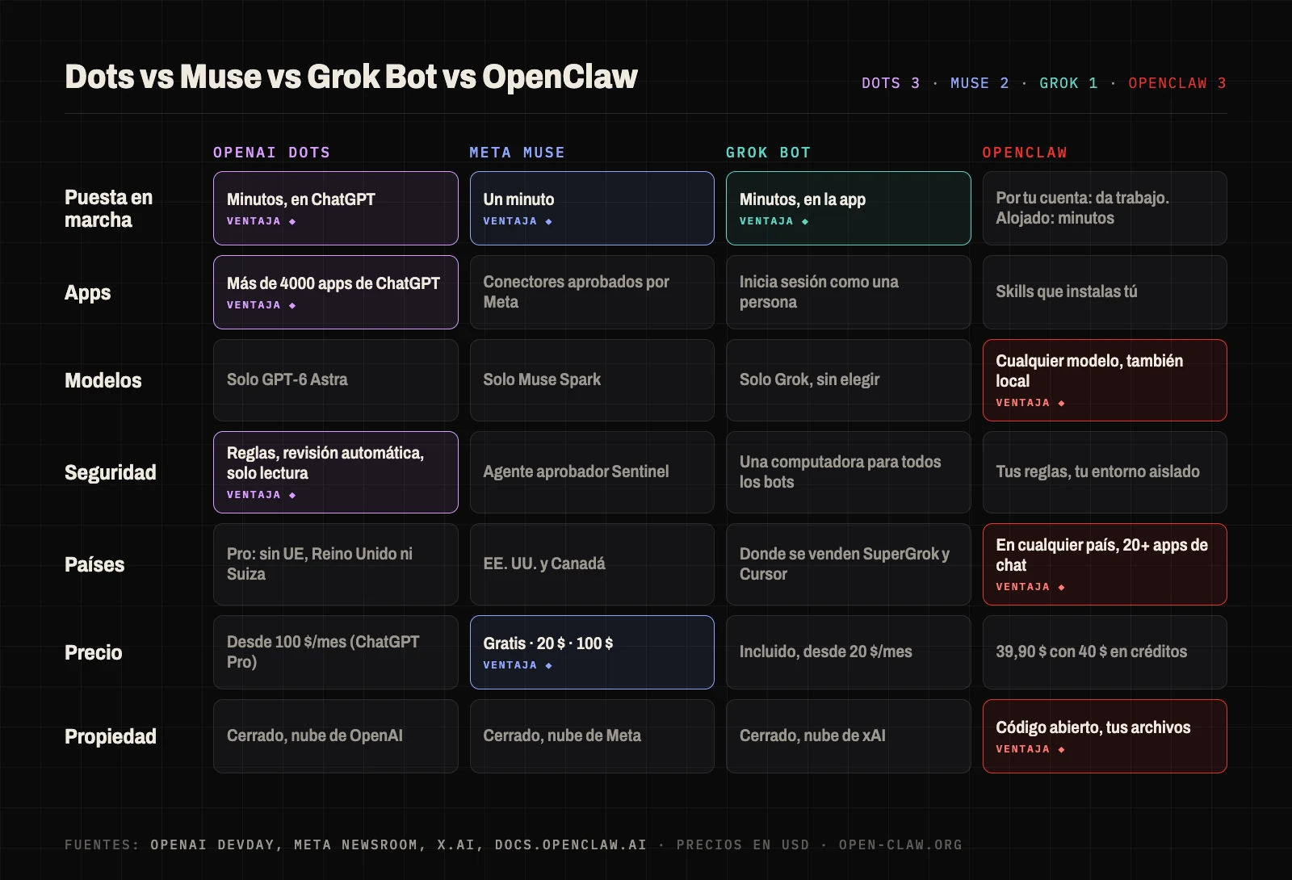Click the VENTAJA badge under 'Gratis · 20 $ · 100 $'

coord(518,665)
